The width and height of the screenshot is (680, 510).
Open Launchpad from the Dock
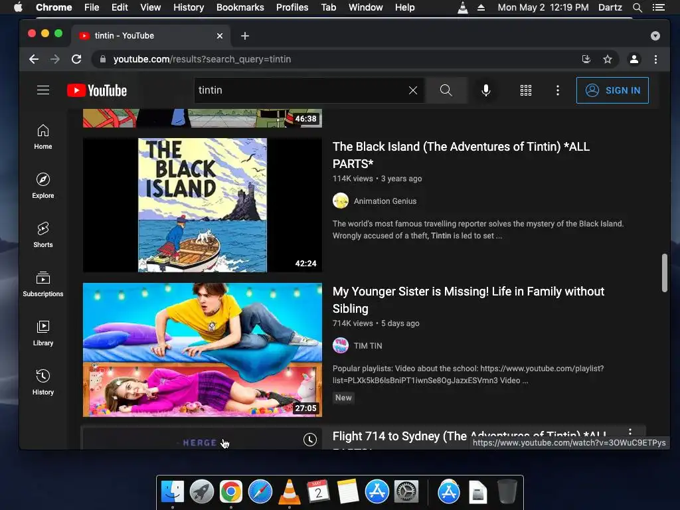tap(202, 491)
